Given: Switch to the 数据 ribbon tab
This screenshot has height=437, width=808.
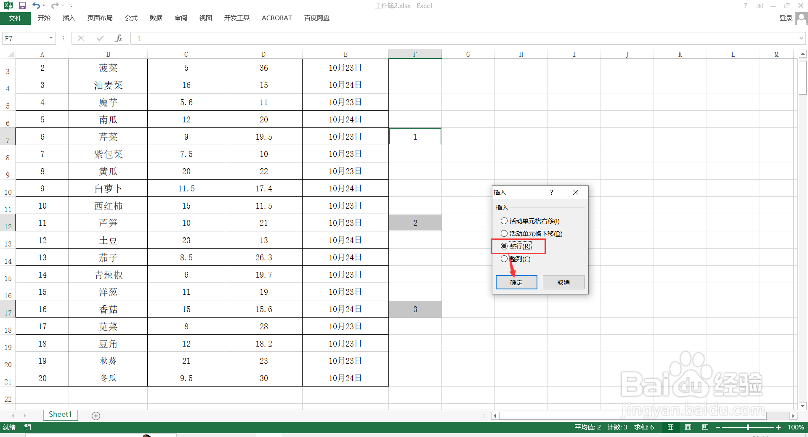Looking at the screenshot, I should [x=156, y=18].
